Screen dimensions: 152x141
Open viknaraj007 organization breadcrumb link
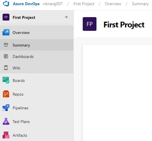click(x=53, y=4)
